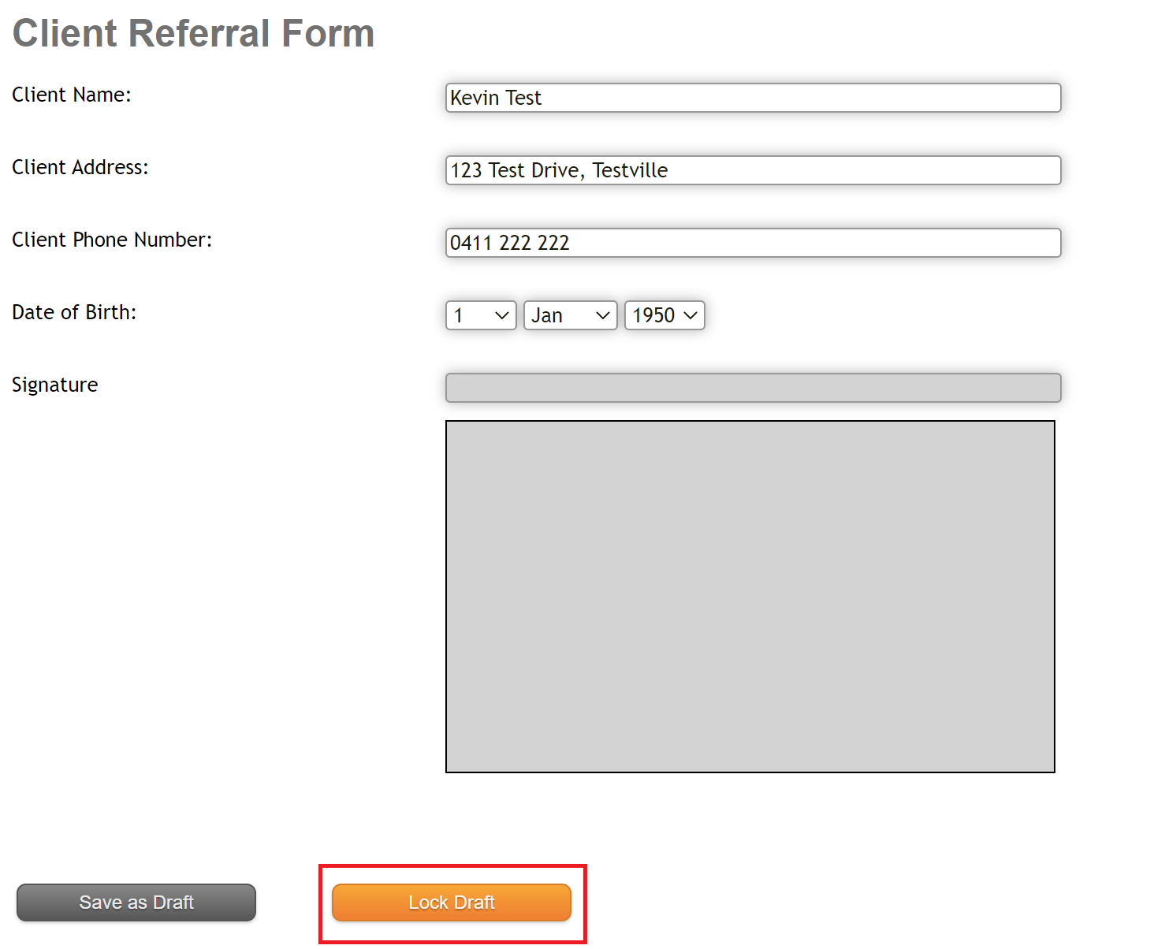Open the birth day selector set to 1
The image size is (1165, 949).
(x=480, y=315)
